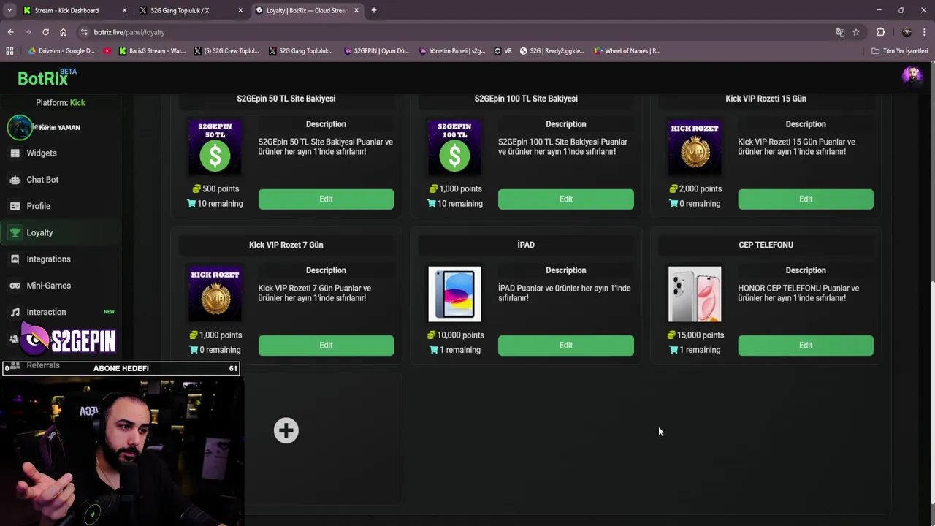
Task: Click the 10,000 points price text
Action: (x=460, y=335)
